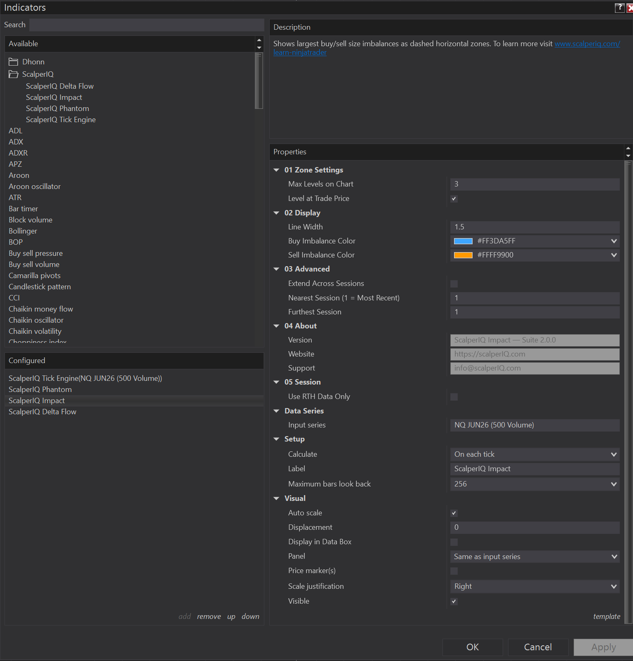633x661 pixels.
Task: Select the Block volume indicator
Action: 31,220
